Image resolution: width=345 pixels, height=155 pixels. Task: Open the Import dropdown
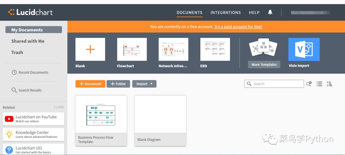[x=144, y=84]
